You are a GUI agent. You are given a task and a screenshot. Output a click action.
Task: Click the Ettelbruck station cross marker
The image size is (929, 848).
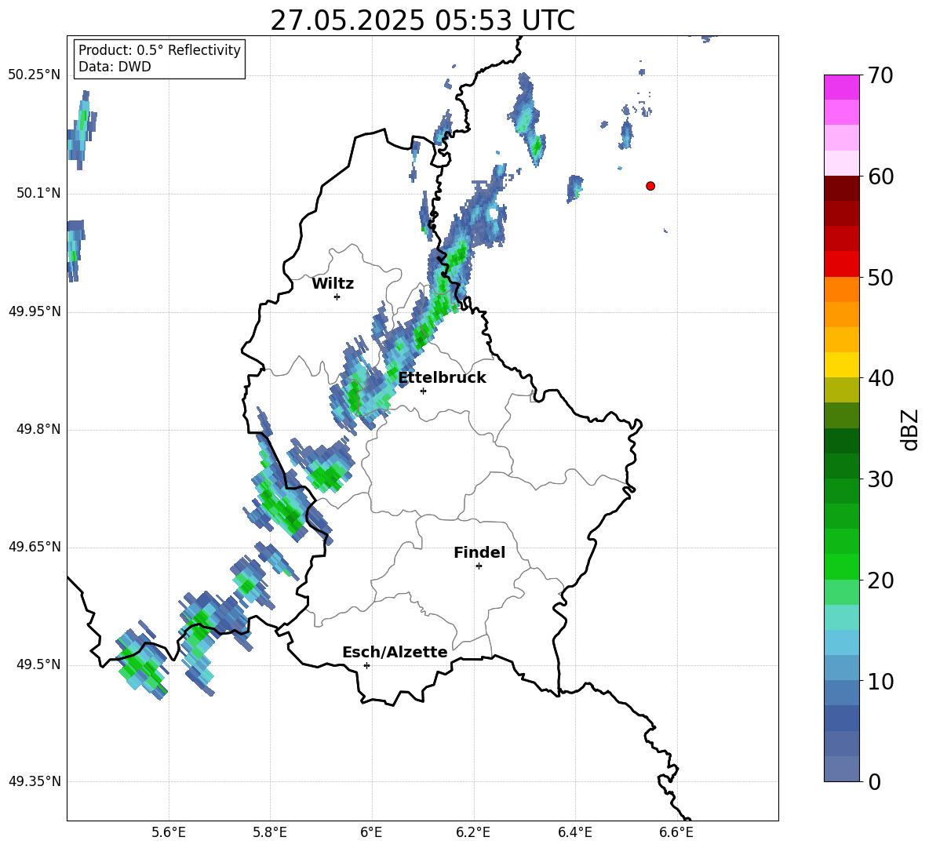tap(423, 391)
